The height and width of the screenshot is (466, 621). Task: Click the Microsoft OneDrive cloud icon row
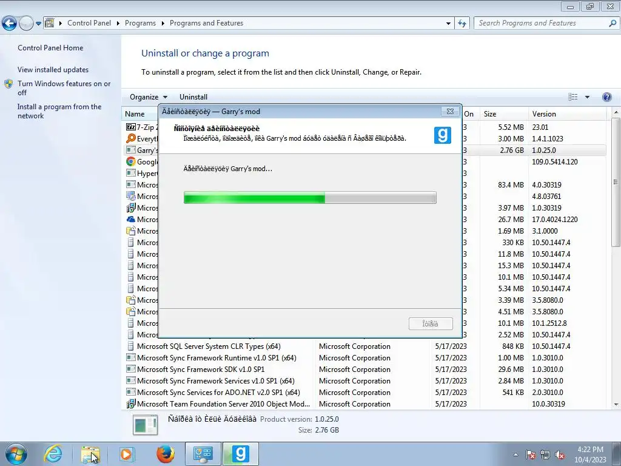click(131, 219)
